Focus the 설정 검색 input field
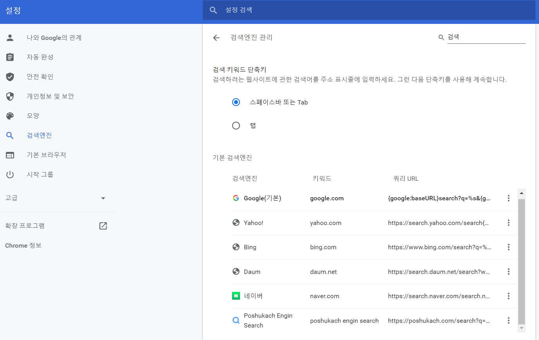The image size is (539, 340). (369, 10)
